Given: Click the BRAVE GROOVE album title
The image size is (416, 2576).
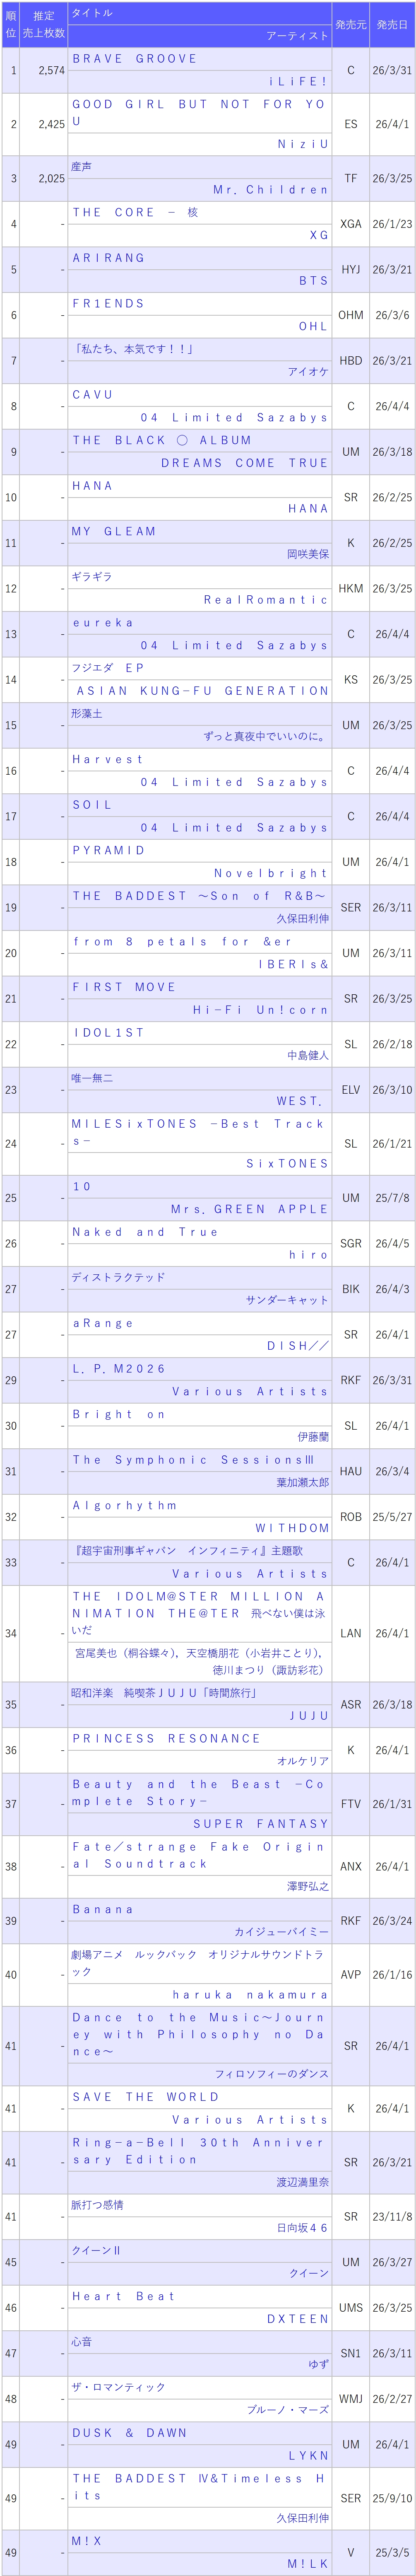Looking at the screenshot, I should point(134,59).
